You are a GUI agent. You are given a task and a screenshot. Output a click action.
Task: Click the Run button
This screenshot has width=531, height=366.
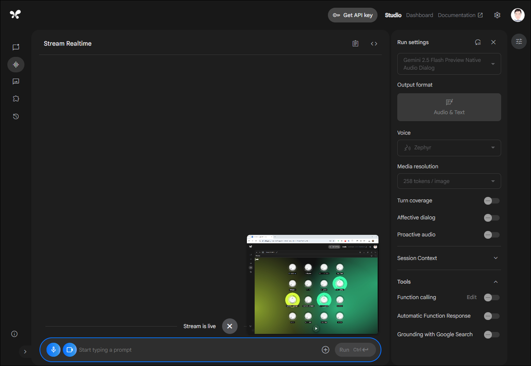(x=355, y=350)
